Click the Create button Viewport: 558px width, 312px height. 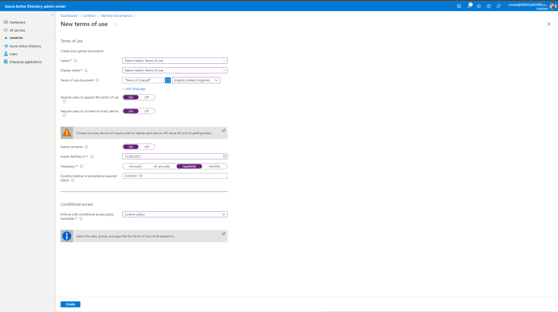[x=70, y=304]
